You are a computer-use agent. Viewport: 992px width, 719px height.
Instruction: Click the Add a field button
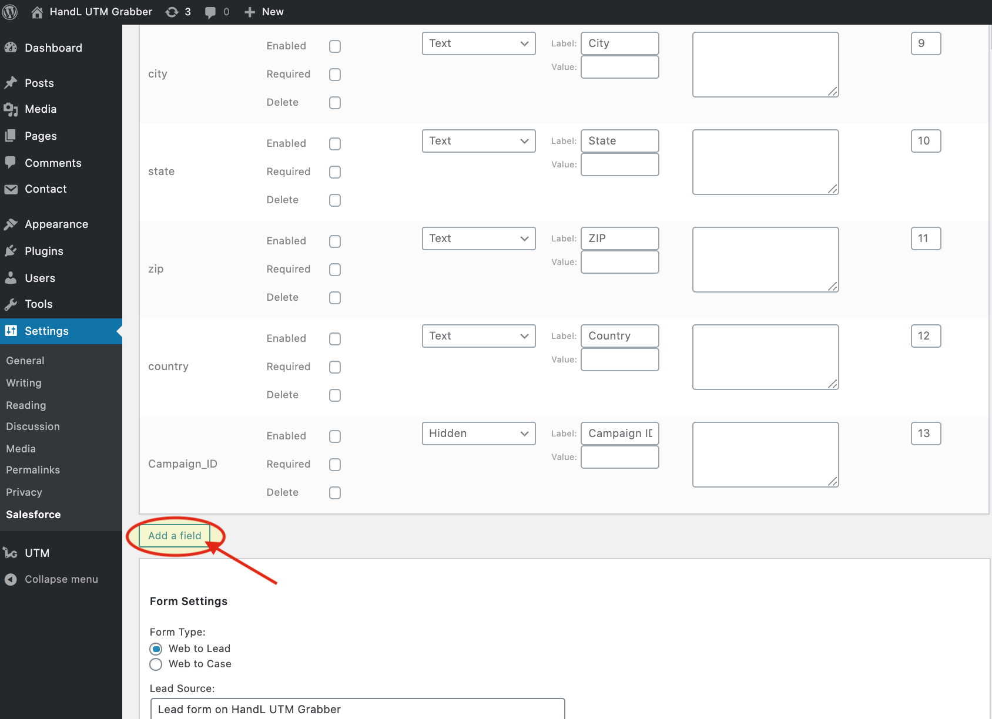pyautogui.click(x=175, y=536)
